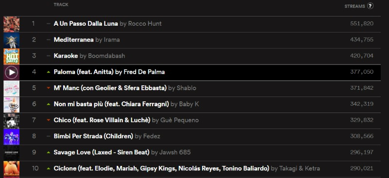
Task: Click the TRACK column header
Action: pos(61,4)
